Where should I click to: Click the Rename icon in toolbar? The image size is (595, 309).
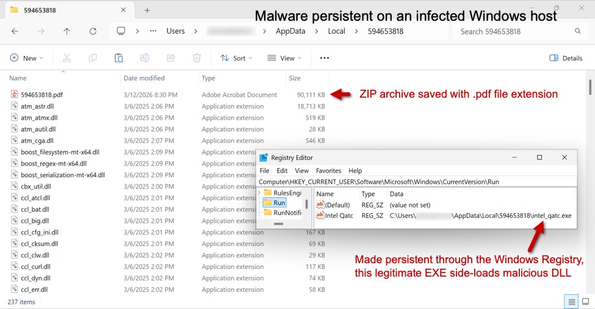pos(145,58)
